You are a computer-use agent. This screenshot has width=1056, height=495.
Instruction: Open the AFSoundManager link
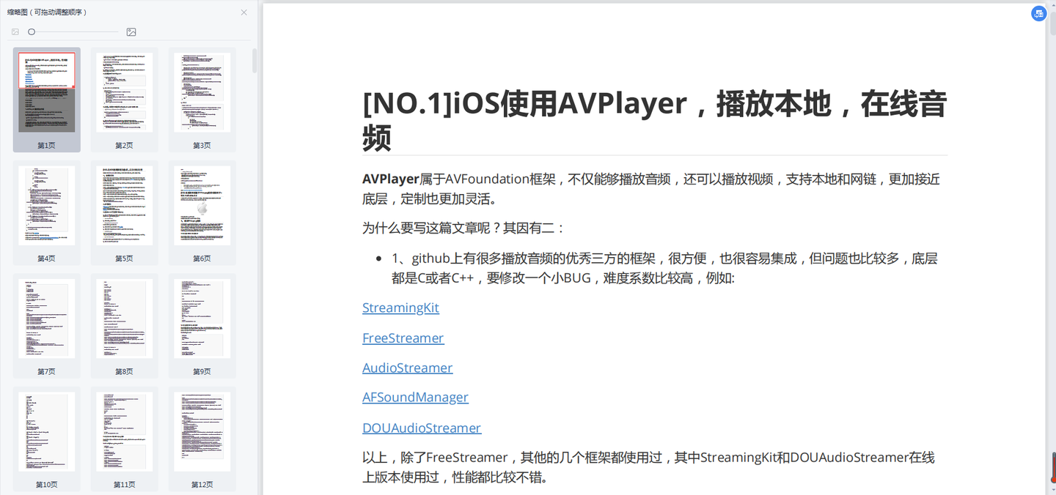point(415,397)
